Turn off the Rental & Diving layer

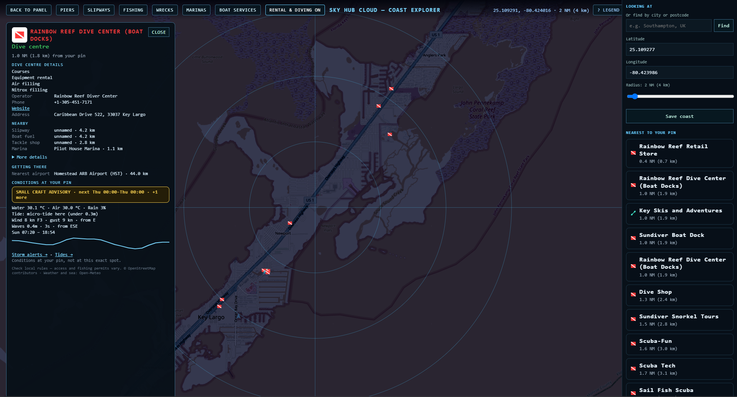click(295, 10)
